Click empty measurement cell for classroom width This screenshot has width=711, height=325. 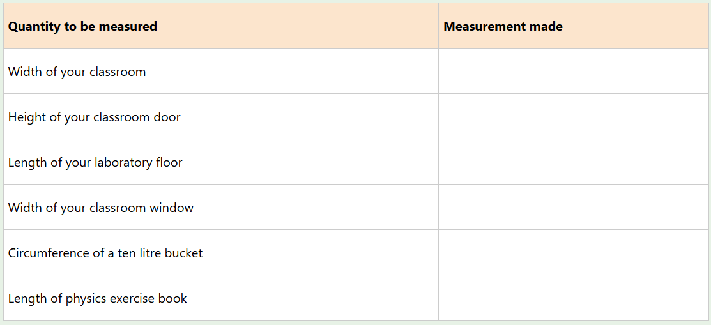(573, 72)
